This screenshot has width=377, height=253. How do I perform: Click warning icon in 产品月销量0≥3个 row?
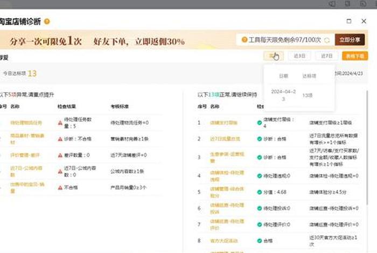tap(60, 187)
